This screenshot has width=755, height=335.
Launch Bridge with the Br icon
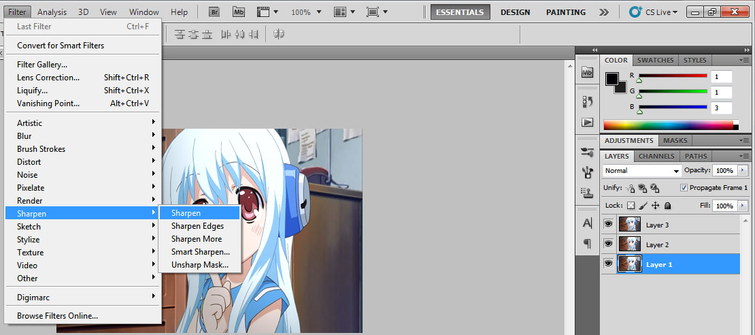214,12
